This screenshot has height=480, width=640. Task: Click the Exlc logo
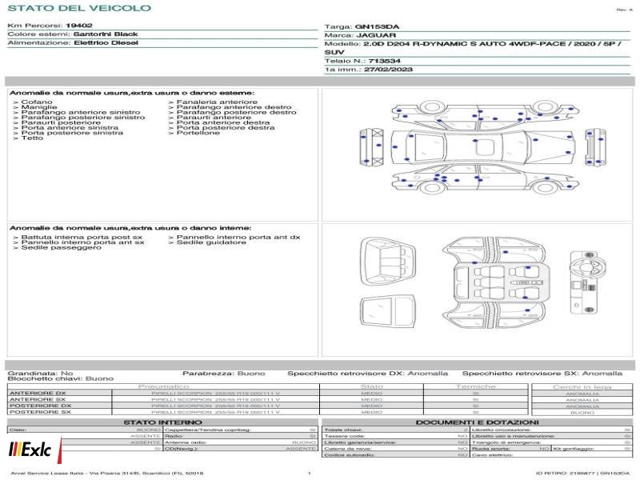34,450
